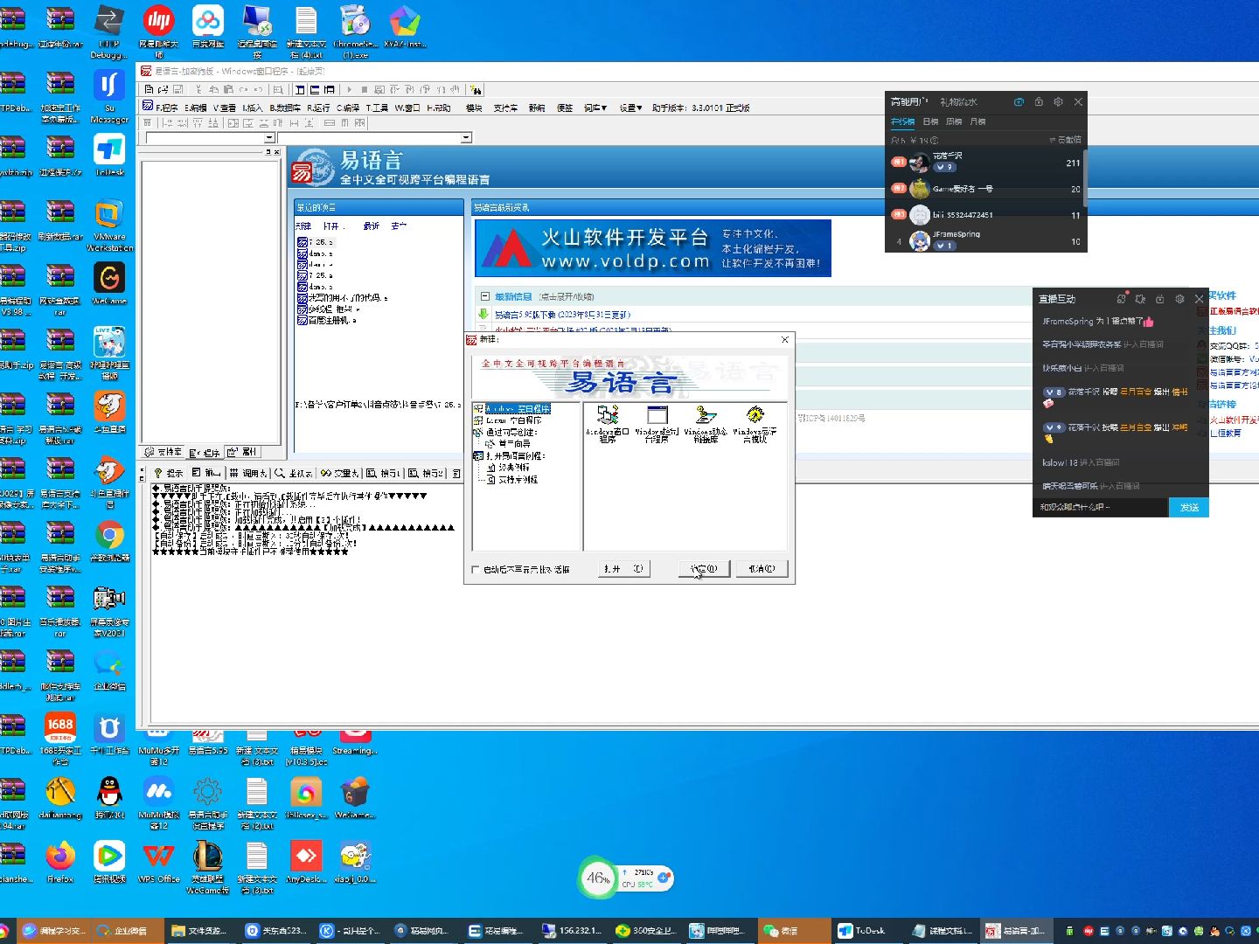Open B.数据库 menu
This screenshot has width=1259, height=944.
click(x=285, y=108)
